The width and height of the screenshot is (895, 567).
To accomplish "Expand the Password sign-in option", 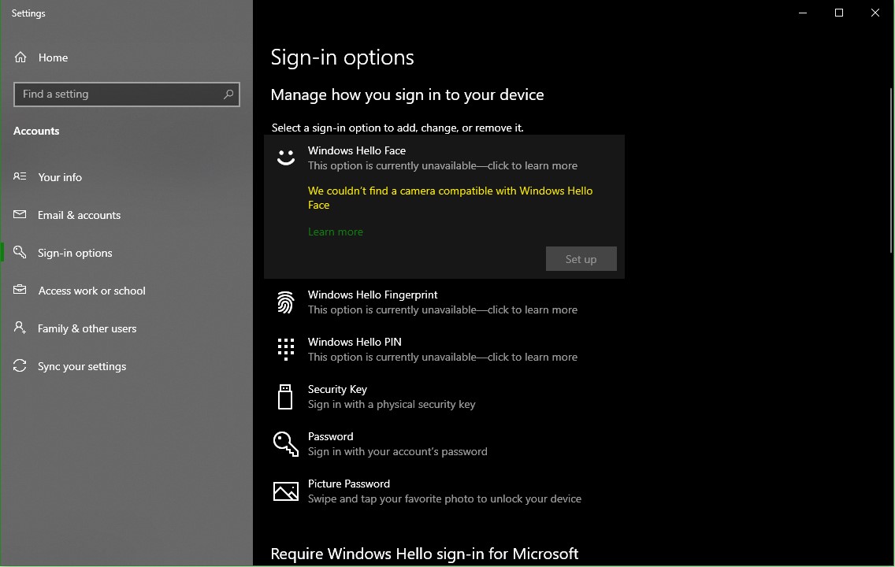I will (444, 444).
